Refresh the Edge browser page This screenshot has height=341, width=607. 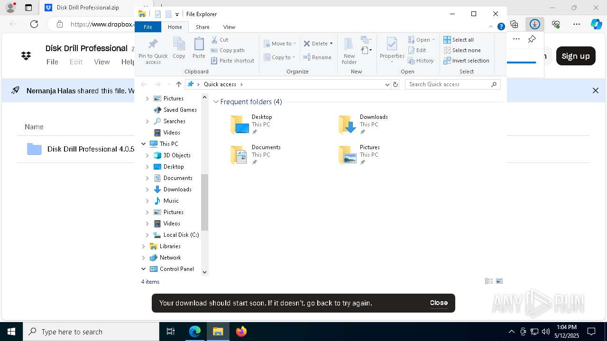(34, 24)
